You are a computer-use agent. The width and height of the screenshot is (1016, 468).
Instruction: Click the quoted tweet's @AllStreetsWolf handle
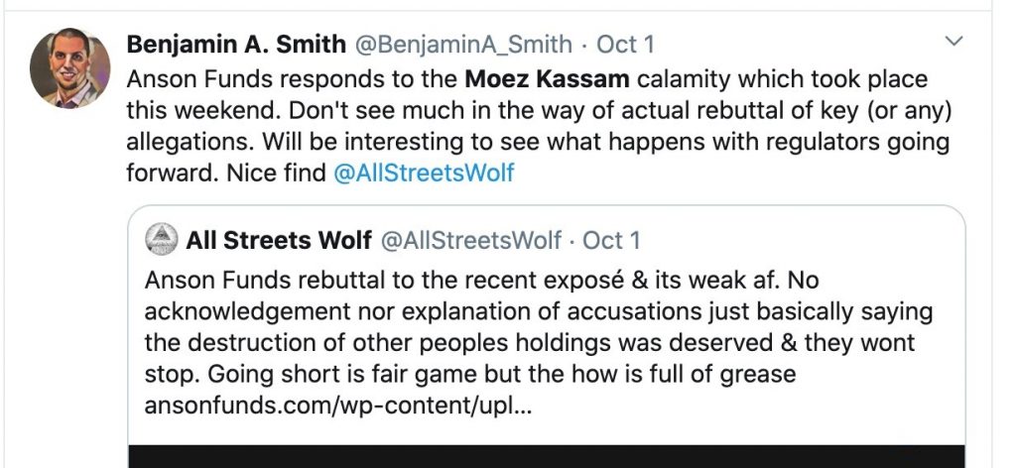coord(471,240)
